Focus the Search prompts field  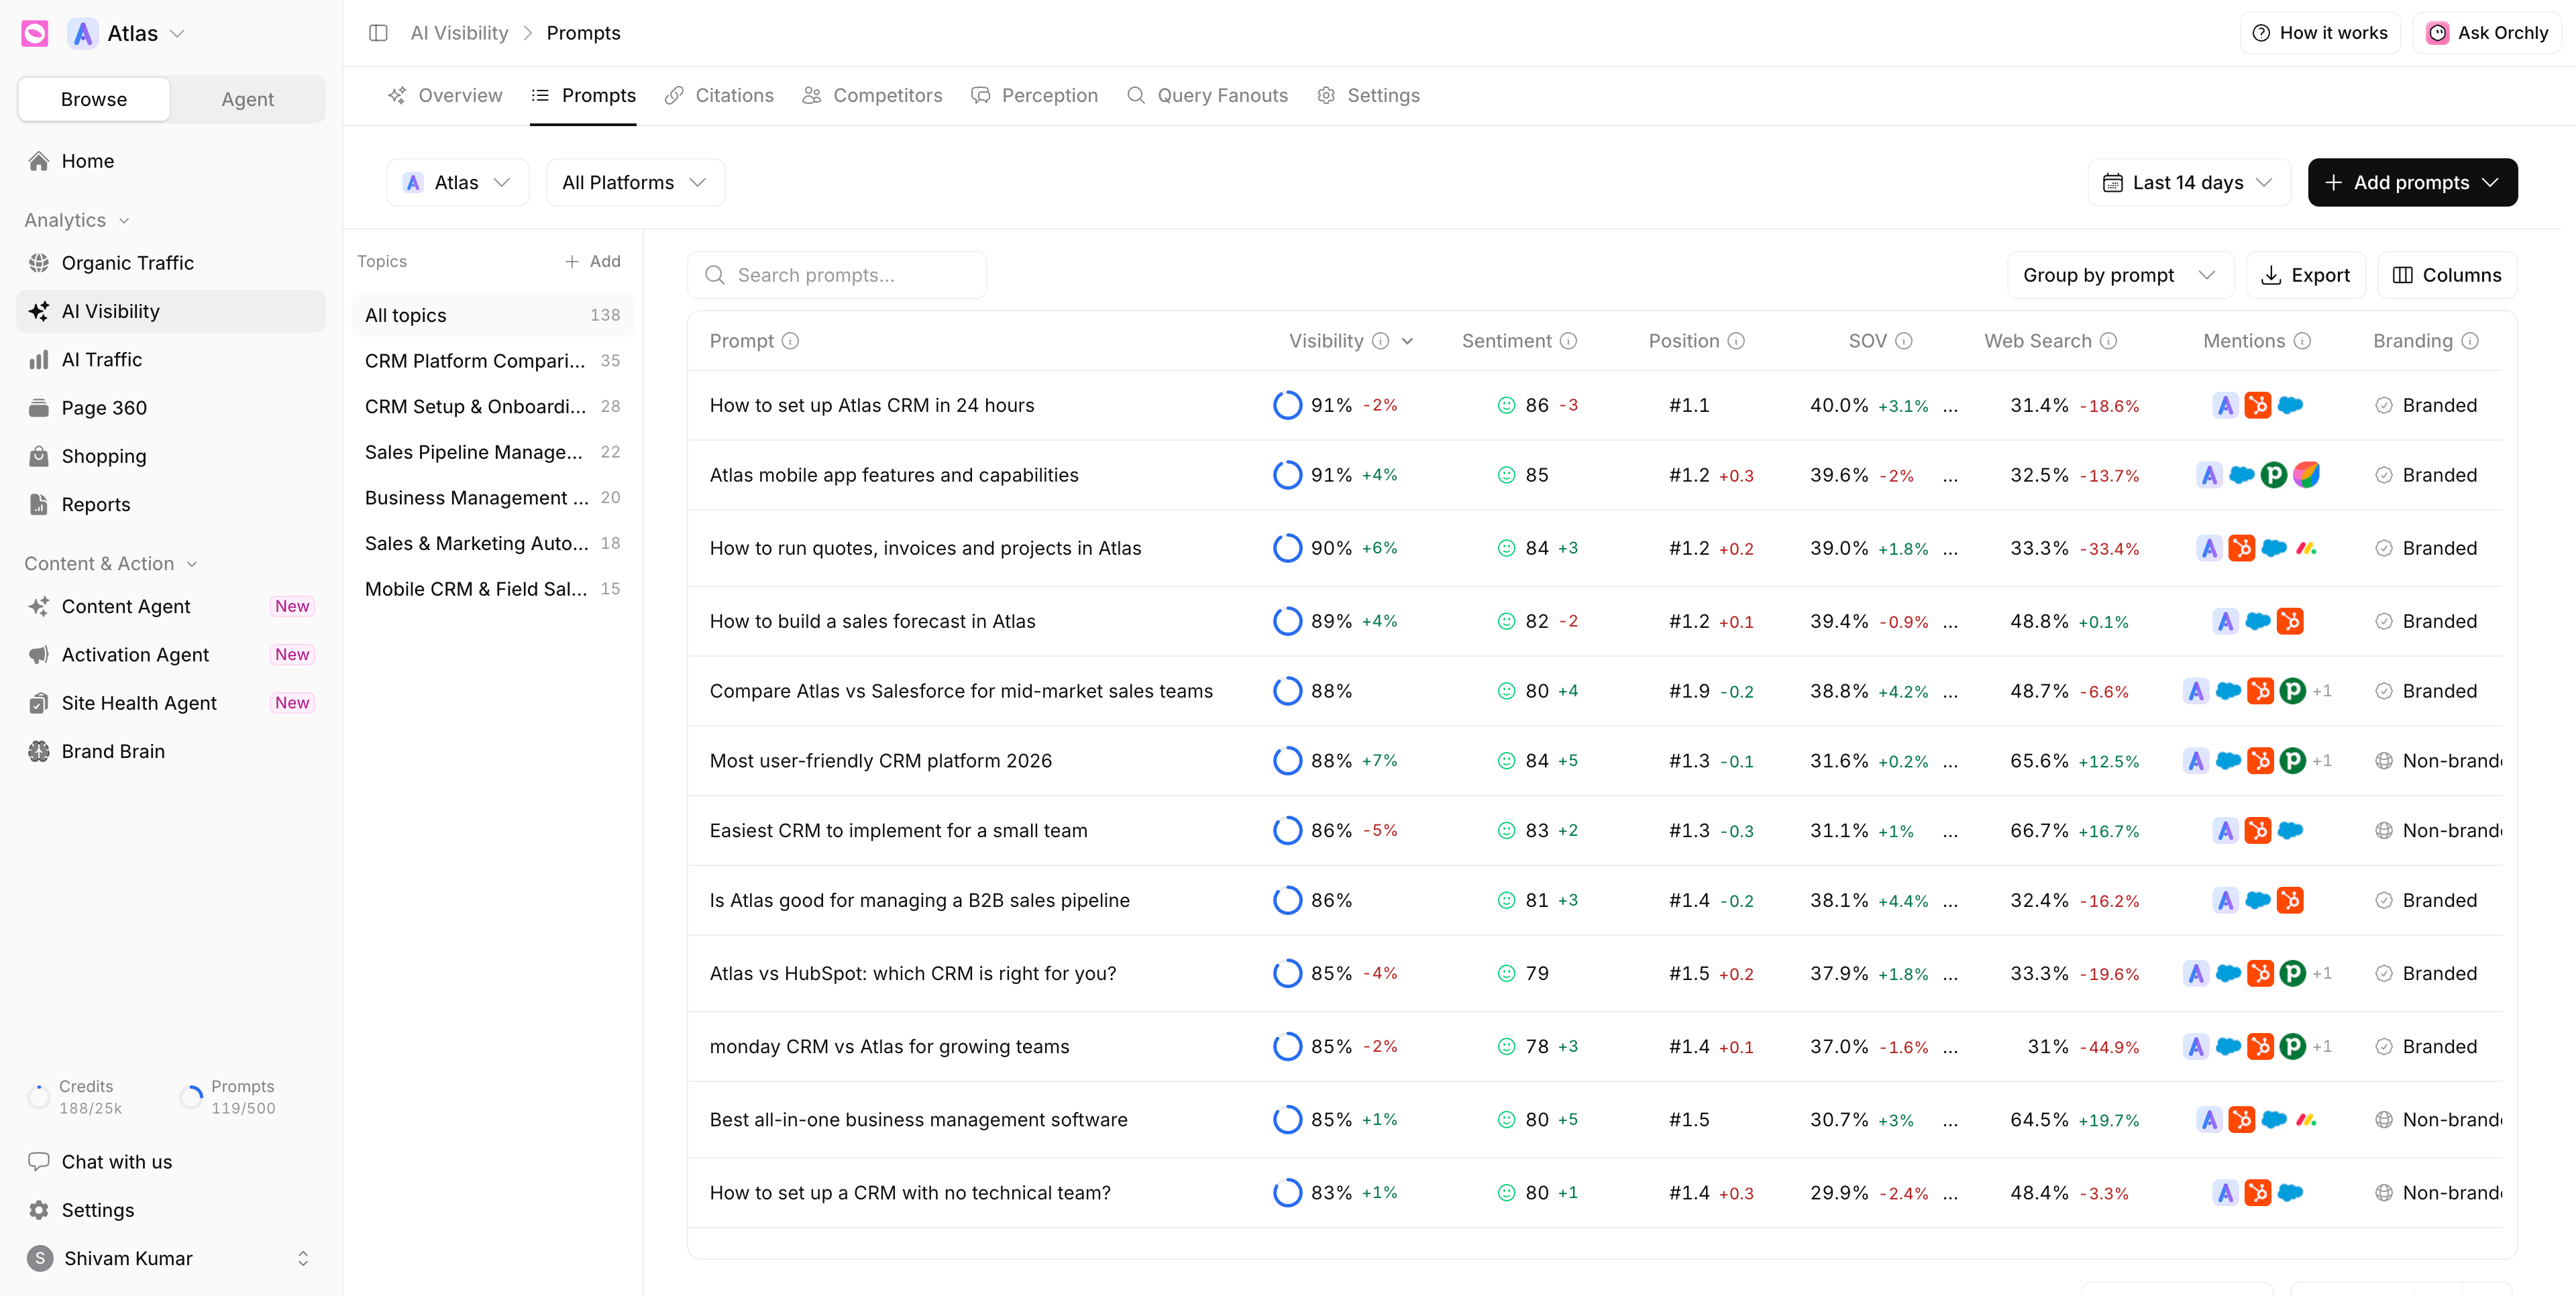837,275
